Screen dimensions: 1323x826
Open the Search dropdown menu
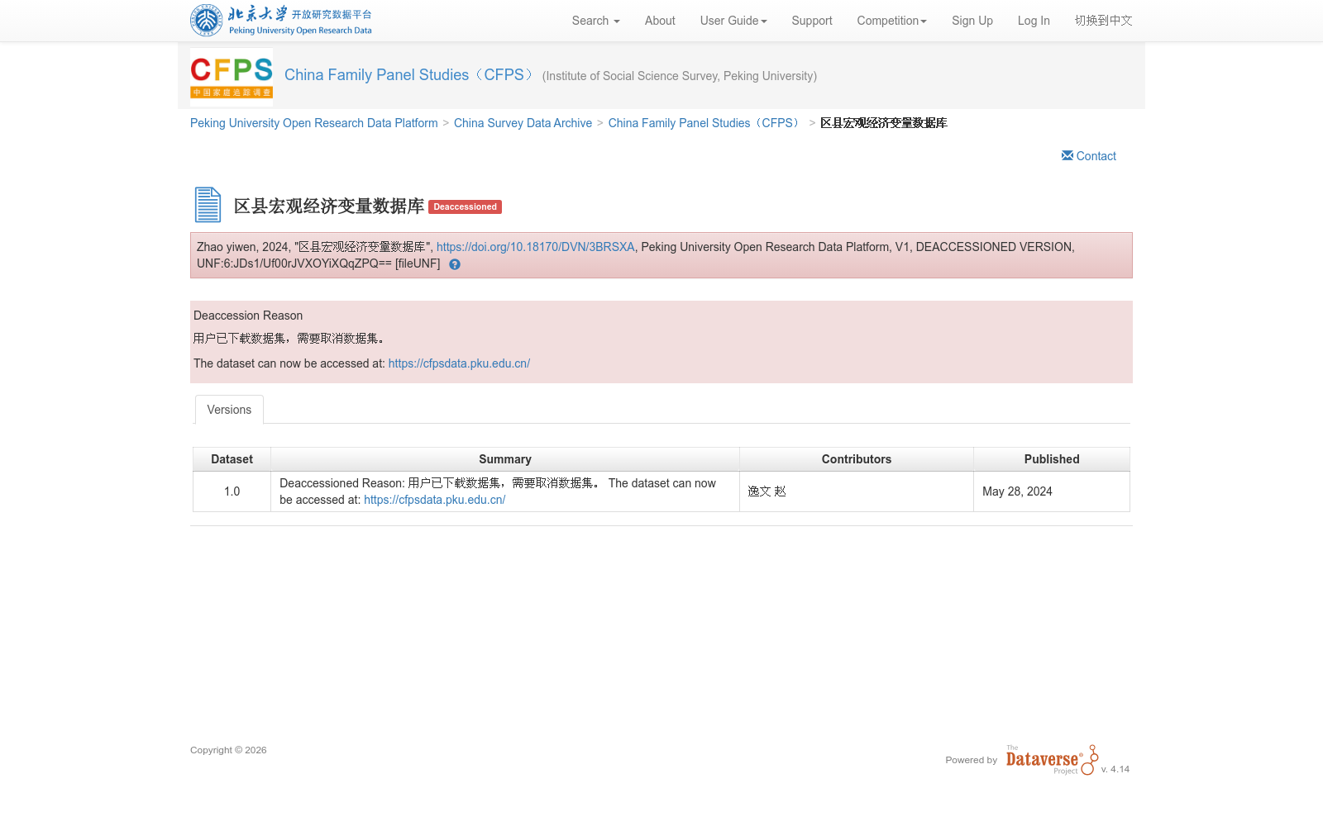point(595,21)
